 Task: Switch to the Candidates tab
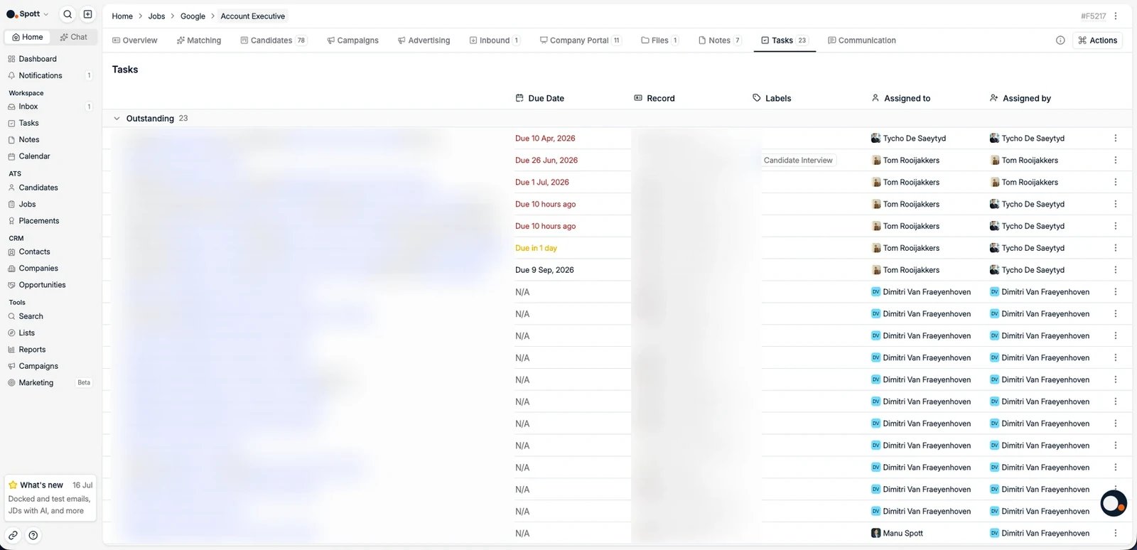tap(274, 41)
